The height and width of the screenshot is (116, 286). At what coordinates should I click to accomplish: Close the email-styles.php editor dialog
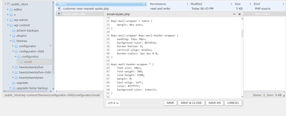pyautogui.click(x=239, y=14)
